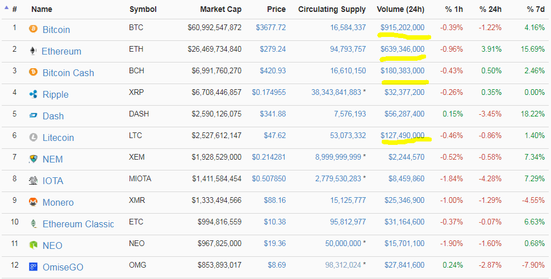Image resolution: width=551 pixels, height=279 pixels.
Task: Open the Dash name link
Action: point(53,116)
